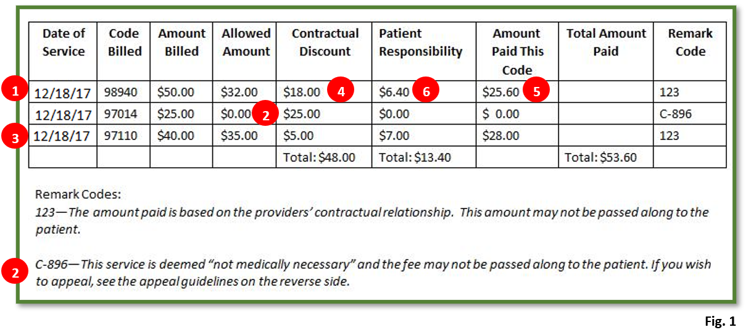Viewport: 751px width, 335px height.
Task: Click red marker 2 beside the $0.00 allowed amount
Action: [265, 114]
